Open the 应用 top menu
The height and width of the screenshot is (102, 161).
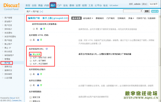84,5
